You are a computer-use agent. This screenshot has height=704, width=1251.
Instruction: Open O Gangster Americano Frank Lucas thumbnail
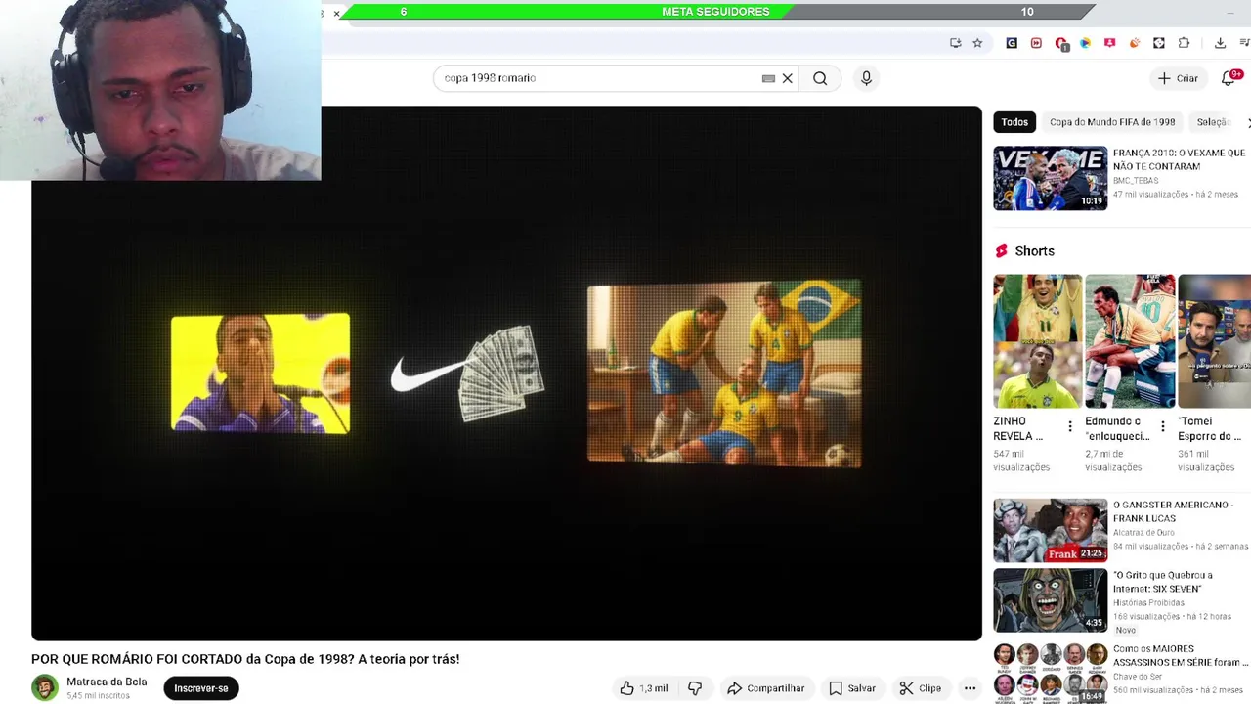[x=1051, y=531]
